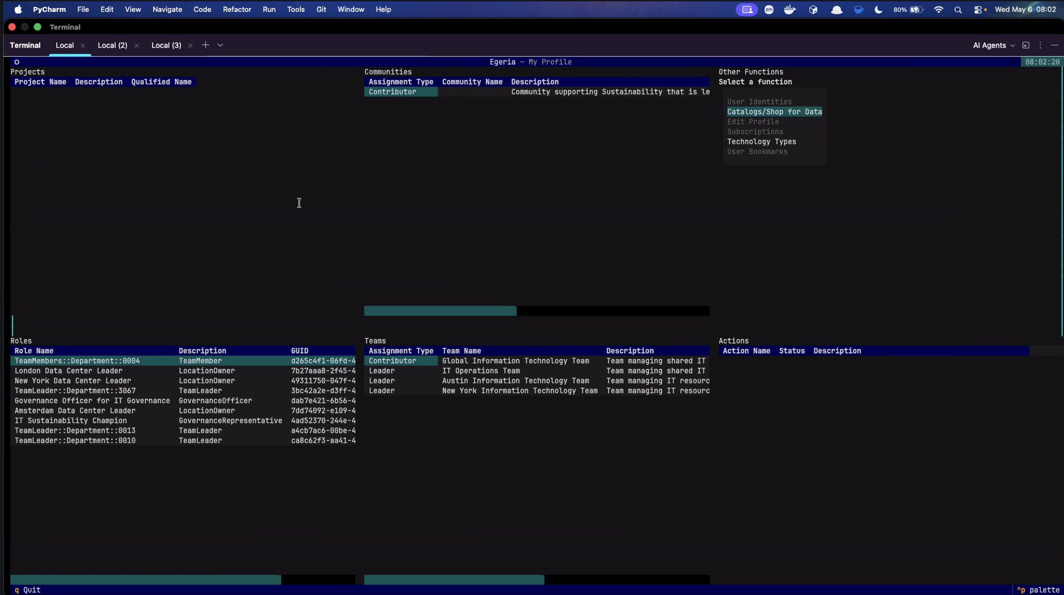Click the Contributor cell in Communities
1064x595 pixels.
pyautogui.click(x=401, y=92)
